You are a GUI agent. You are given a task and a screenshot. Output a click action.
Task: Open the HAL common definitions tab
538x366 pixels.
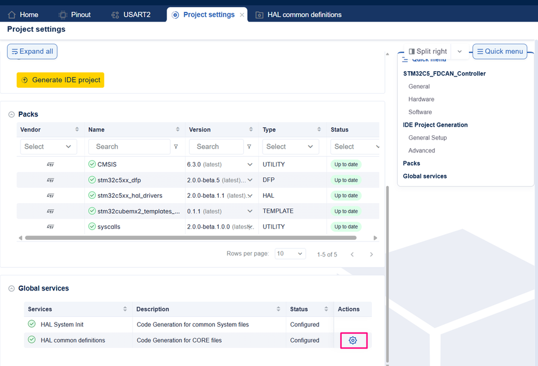coord(299,15)
